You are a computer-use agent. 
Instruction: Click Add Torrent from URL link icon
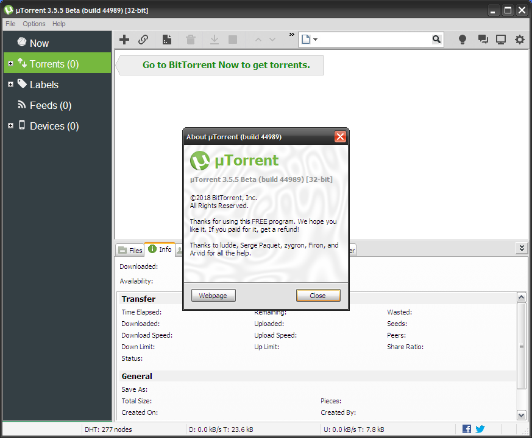143,40
